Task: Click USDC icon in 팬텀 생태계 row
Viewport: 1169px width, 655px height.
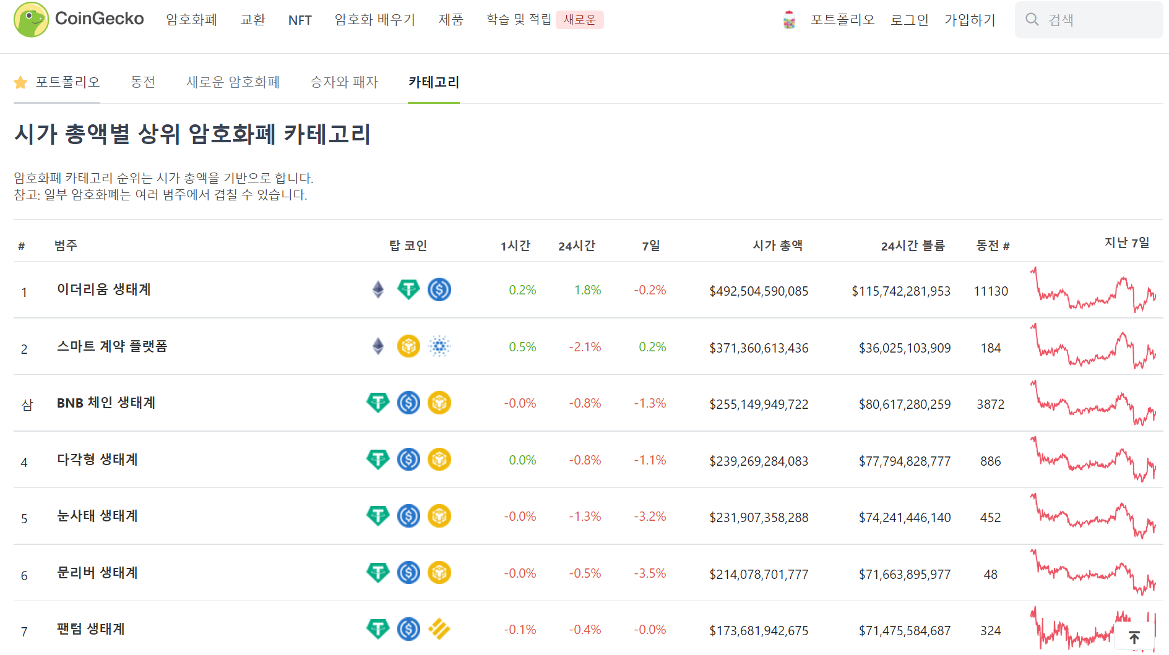Action: click(408, 629)
